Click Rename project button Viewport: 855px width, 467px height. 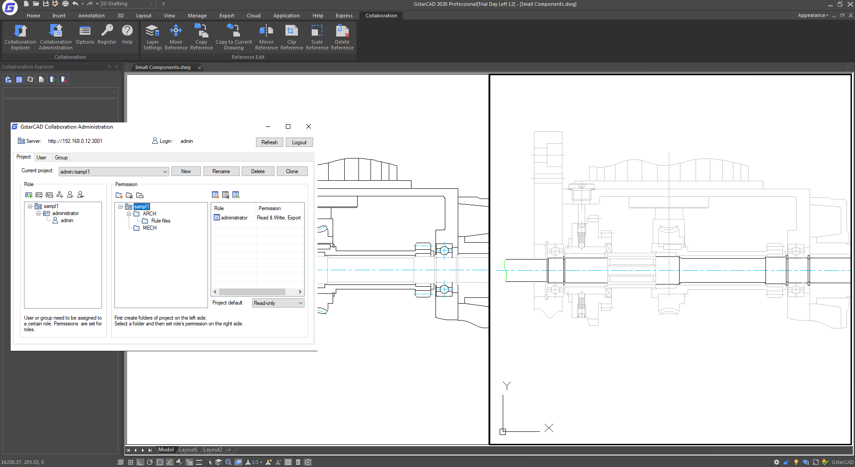click(221, 171)
